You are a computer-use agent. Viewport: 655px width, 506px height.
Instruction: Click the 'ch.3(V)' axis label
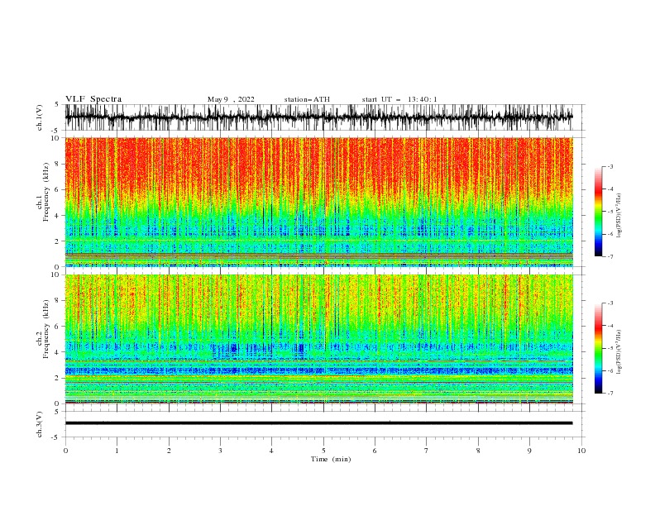click(40, 424)
